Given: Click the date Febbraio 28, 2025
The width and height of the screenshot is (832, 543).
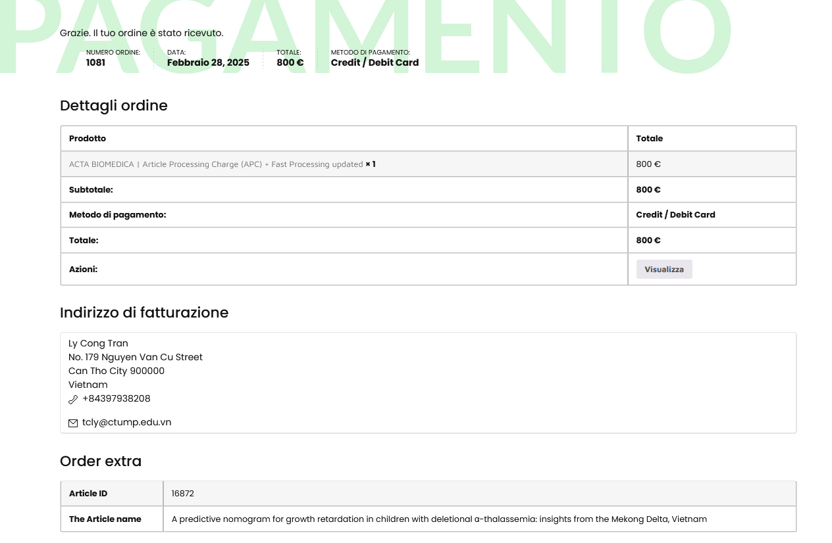Looking at the screenshot, I should point(208,63).
